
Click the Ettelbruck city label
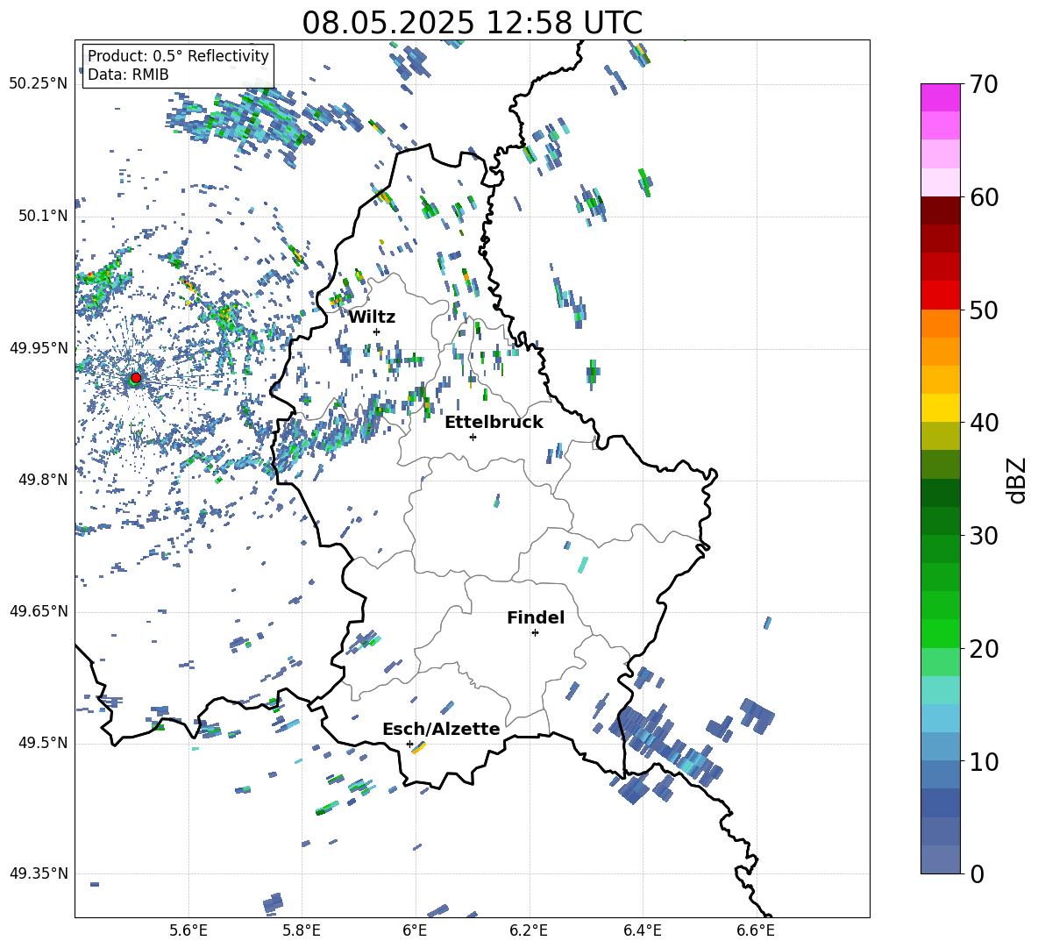coord(494,423)
